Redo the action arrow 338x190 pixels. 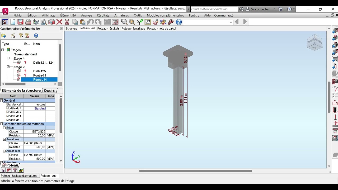pos(98,22)
